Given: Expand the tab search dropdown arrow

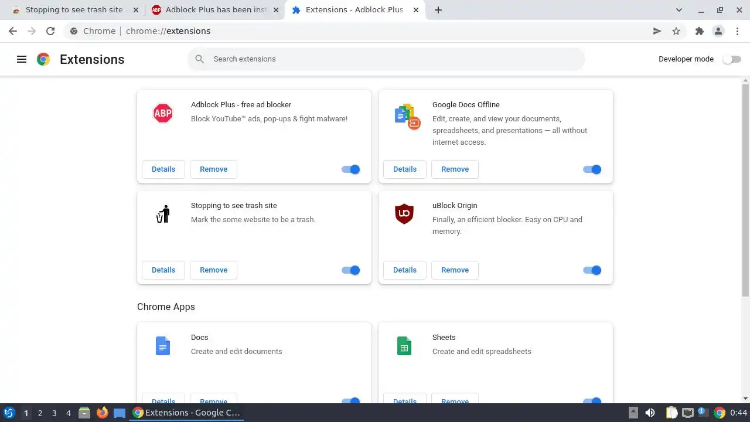Looking at the screenshot, I should [679, 10].
